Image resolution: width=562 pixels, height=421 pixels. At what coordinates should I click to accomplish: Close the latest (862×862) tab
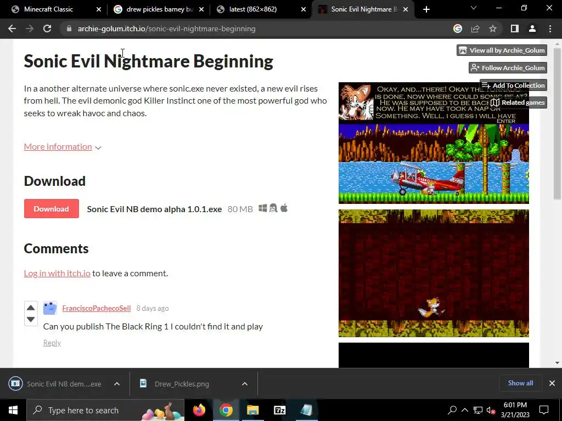pos(303,9)
